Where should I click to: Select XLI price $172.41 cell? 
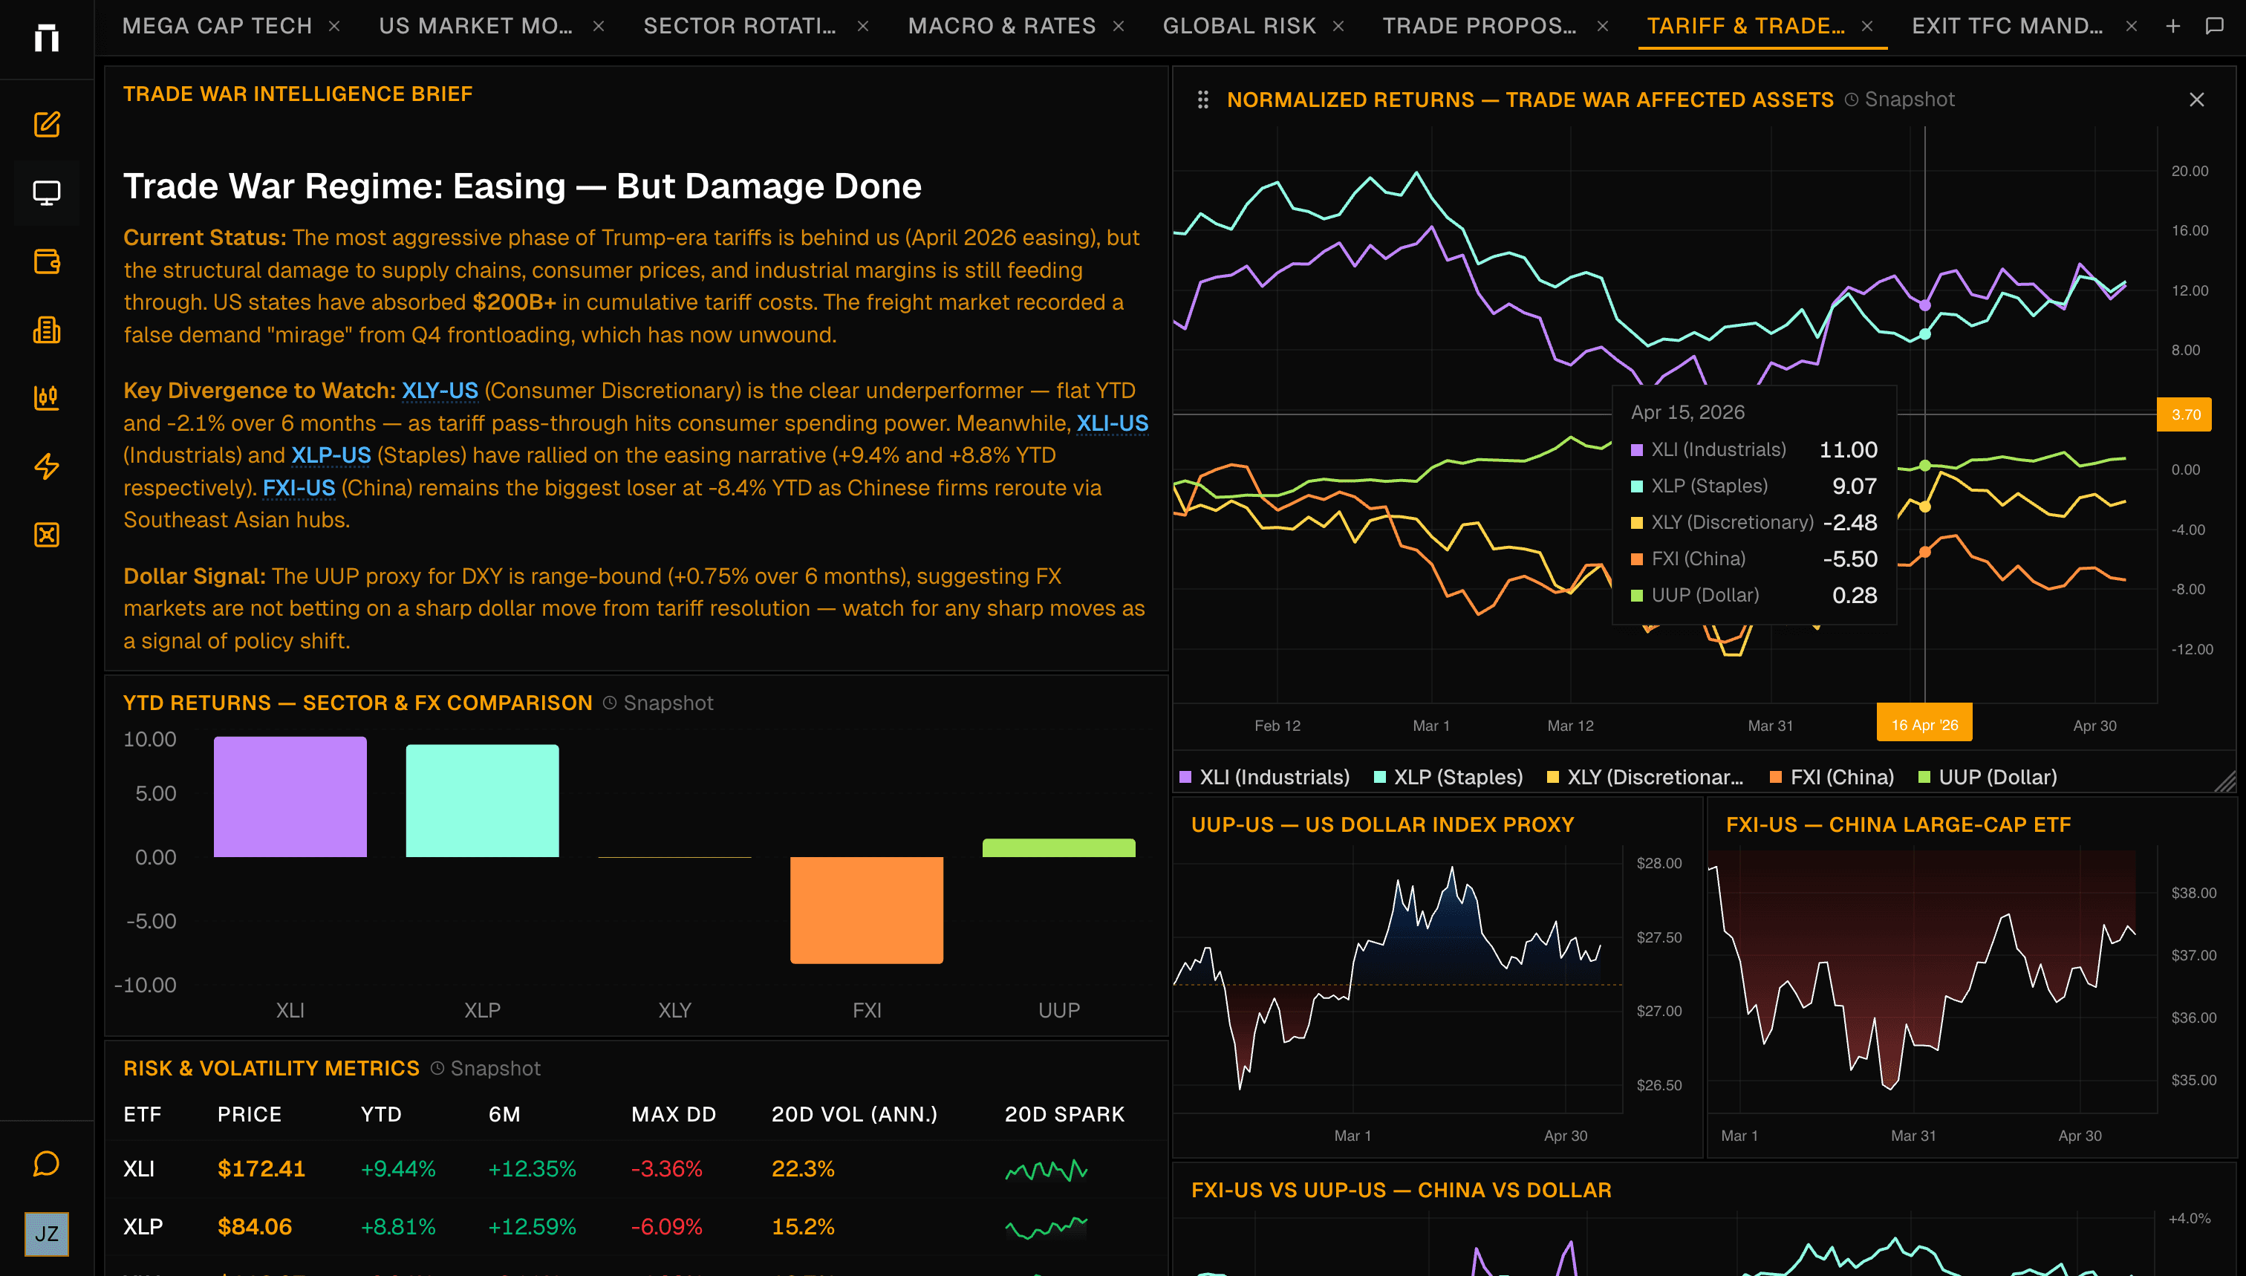(261, 1169)
